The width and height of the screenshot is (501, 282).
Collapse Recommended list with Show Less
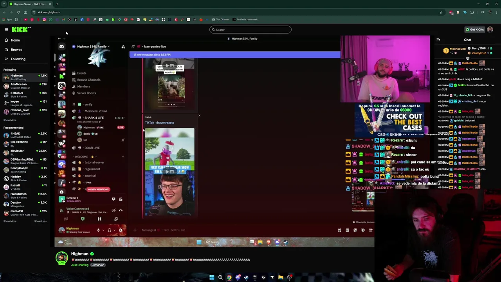(x=40, y=221)
